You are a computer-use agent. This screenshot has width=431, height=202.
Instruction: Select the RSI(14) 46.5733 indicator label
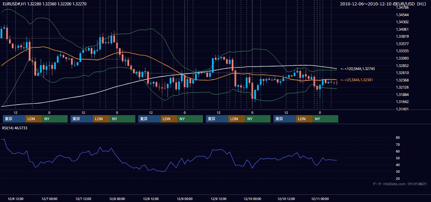(15, 128)
